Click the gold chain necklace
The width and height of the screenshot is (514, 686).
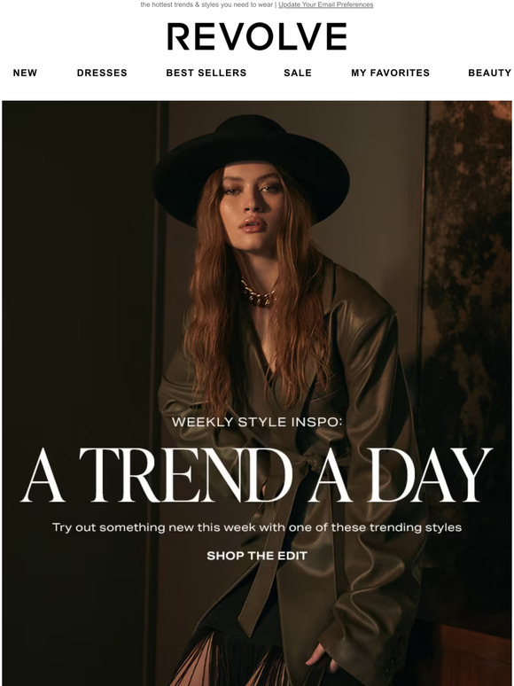[258, 294]
